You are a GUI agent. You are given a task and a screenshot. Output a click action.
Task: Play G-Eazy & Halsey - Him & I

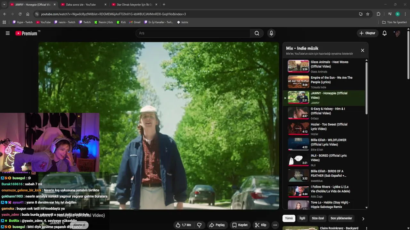point(299,113)
